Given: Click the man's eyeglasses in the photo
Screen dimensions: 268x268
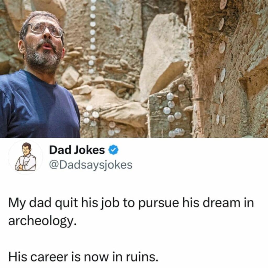Looking at the screenshot, I should click(x=46, y=30).
